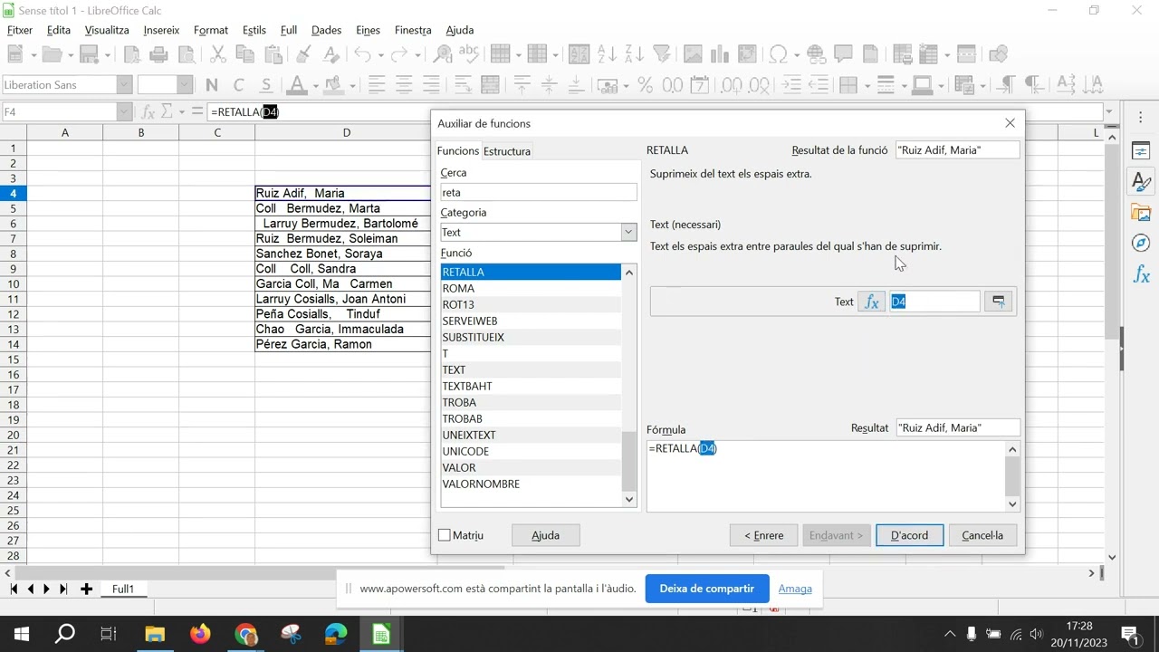Click the Cancel·la button

coord(982,535)
